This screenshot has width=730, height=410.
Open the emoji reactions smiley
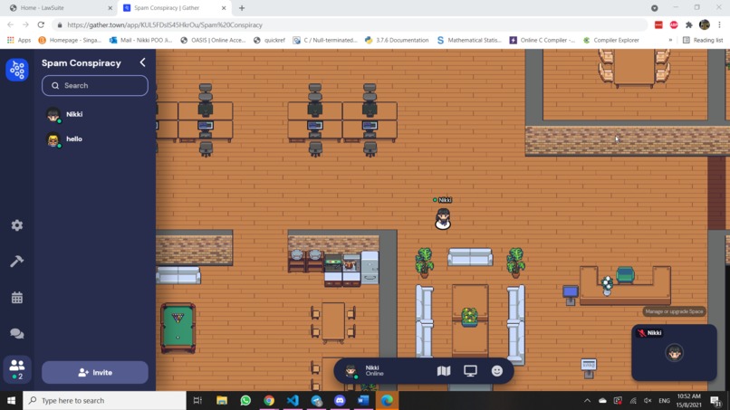click(x=496, y=371)
